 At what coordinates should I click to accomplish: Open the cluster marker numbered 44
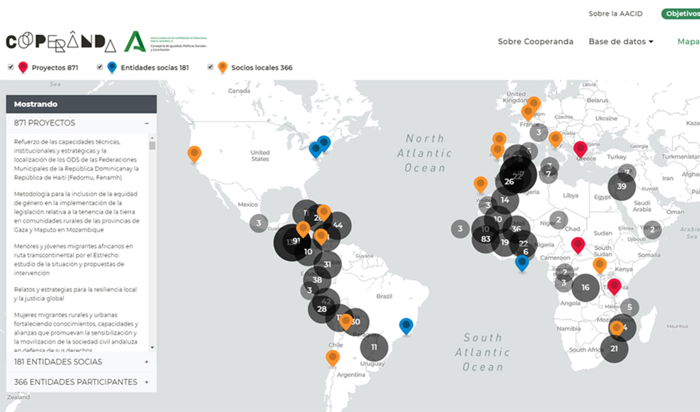pos(338,226)
